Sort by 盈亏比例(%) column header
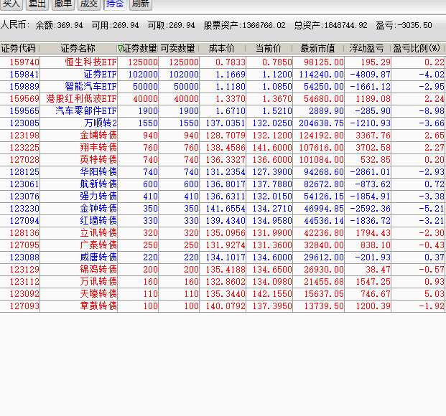The image size is (446, 416). pos(417,49)
